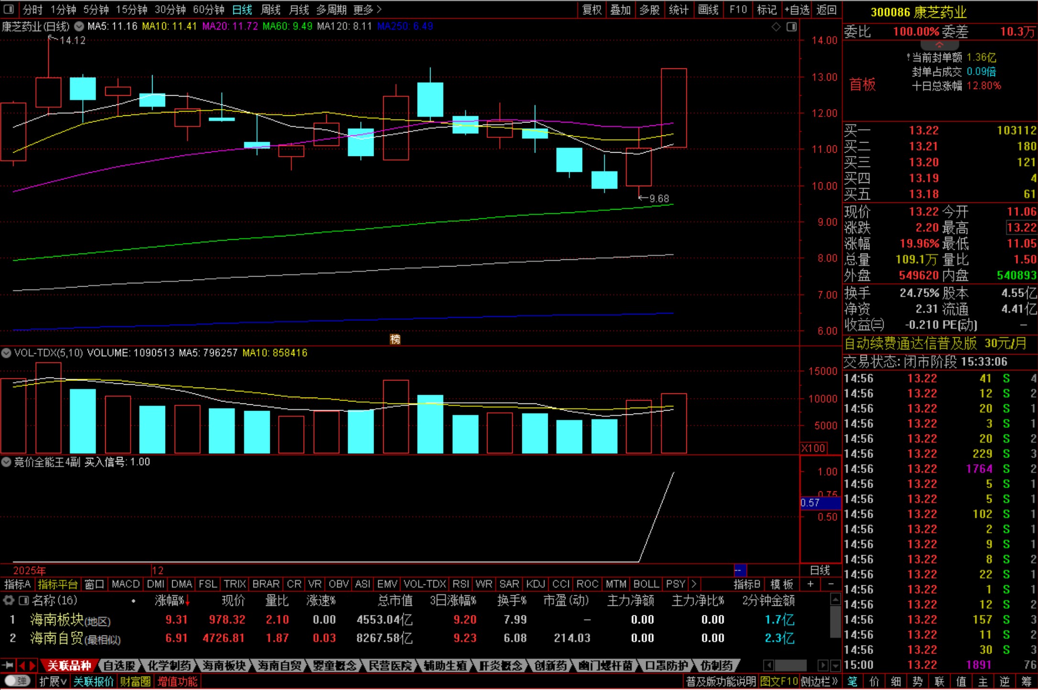Click the gear settings icon beside 名称
This screenshot has width=1038, height=690.
pos(8,600)
